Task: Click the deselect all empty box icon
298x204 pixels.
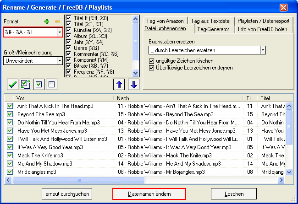Action: pyautogui.click(x=51, y=84)
